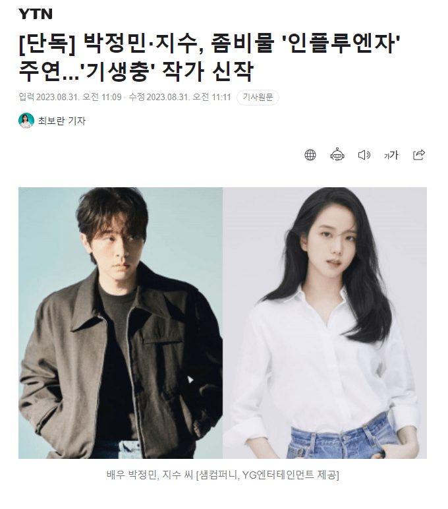
Task: Change font size with 가가 icon
Action: coord(391,155)
